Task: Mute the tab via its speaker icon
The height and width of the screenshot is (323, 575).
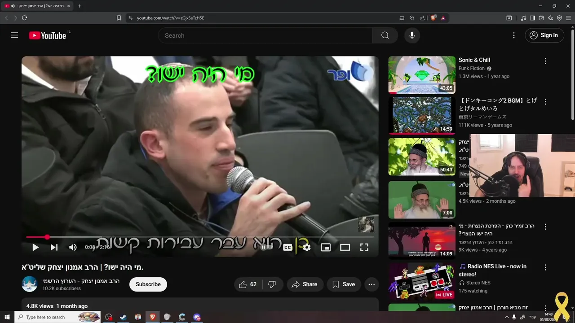Action: [x=13, y=6]
